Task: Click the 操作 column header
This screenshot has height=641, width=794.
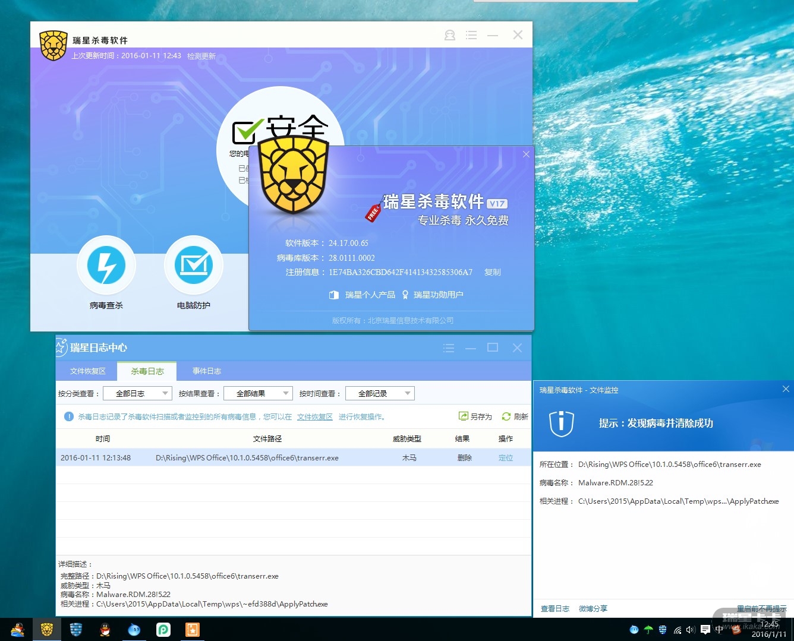Action: pyautogui.click(x=506, y=439)
